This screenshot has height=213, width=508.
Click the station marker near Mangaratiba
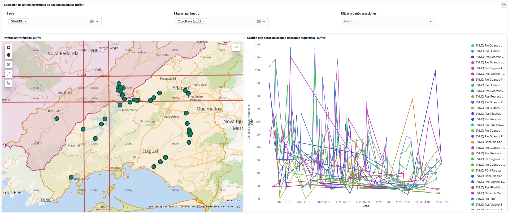tap(71, 177)
